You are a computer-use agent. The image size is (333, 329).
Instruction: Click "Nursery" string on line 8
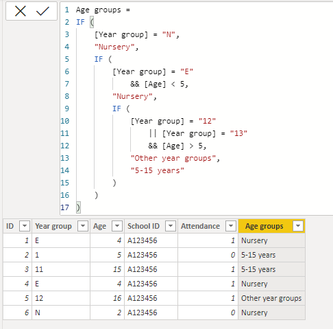pos(132,96)
